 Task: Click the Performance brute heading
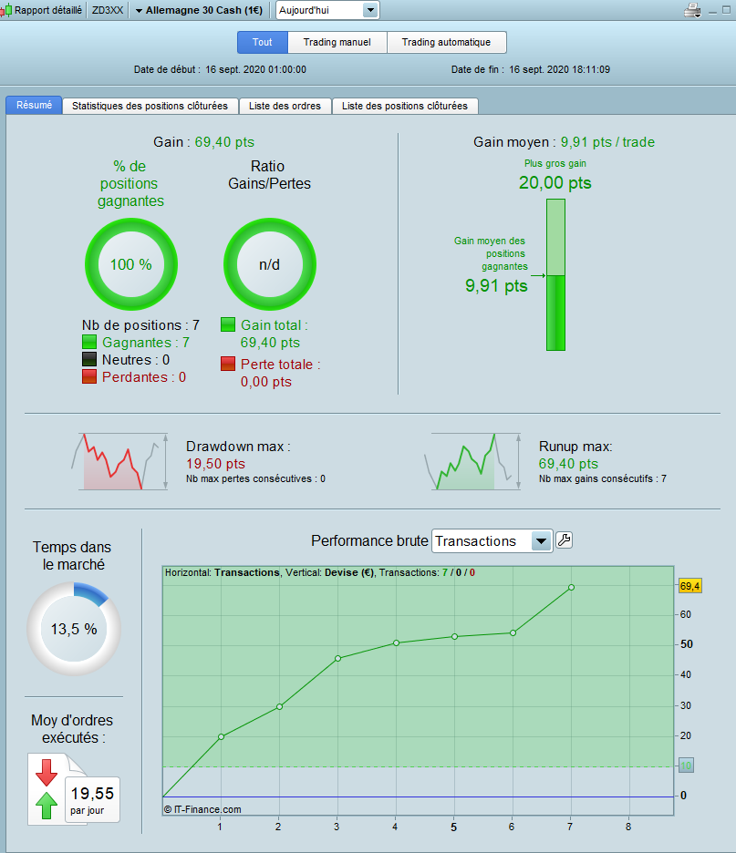369,540
